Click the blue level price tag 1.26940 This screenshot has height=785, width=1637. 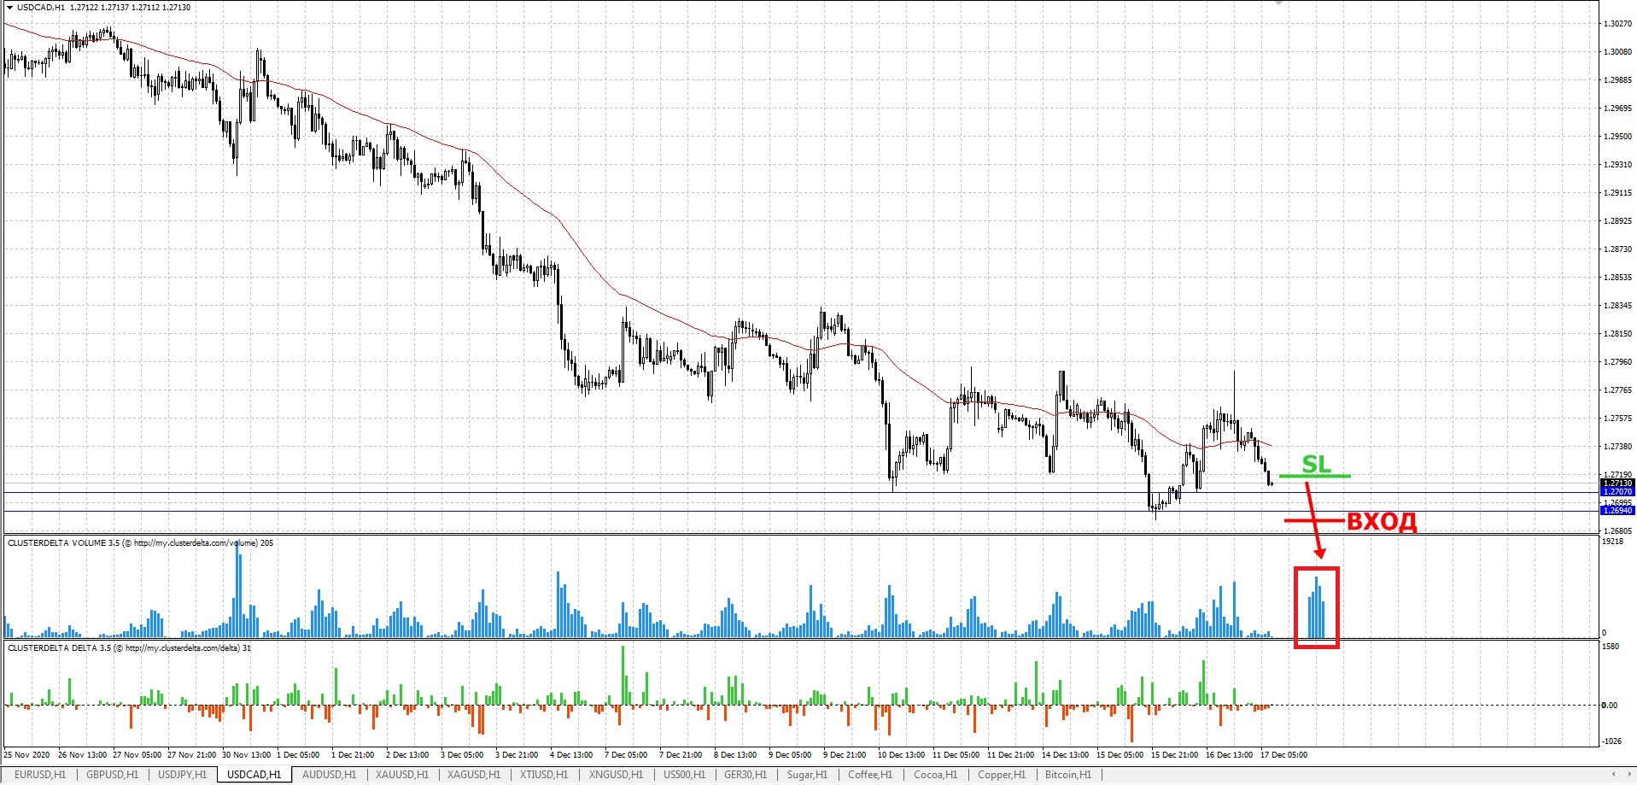point(1617,511)
